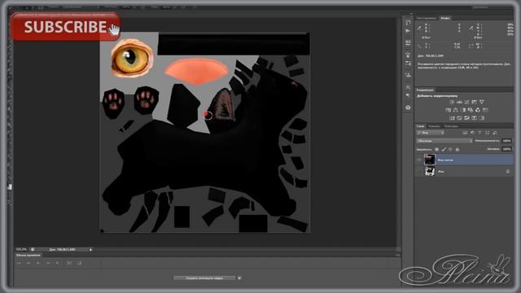Open the blend mode dropdown

[x=444, y=141]
